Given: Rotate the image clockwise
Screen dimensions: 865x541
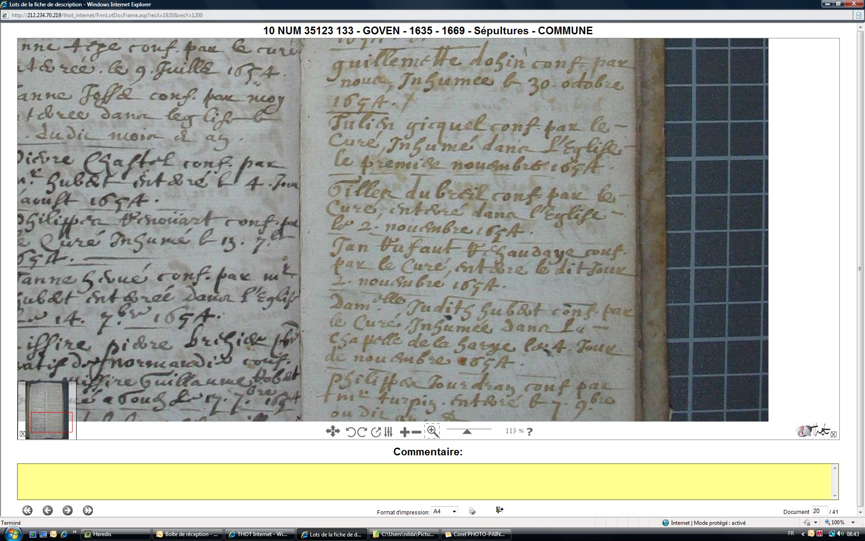Looking at the screenshot, I should [362, 432].
